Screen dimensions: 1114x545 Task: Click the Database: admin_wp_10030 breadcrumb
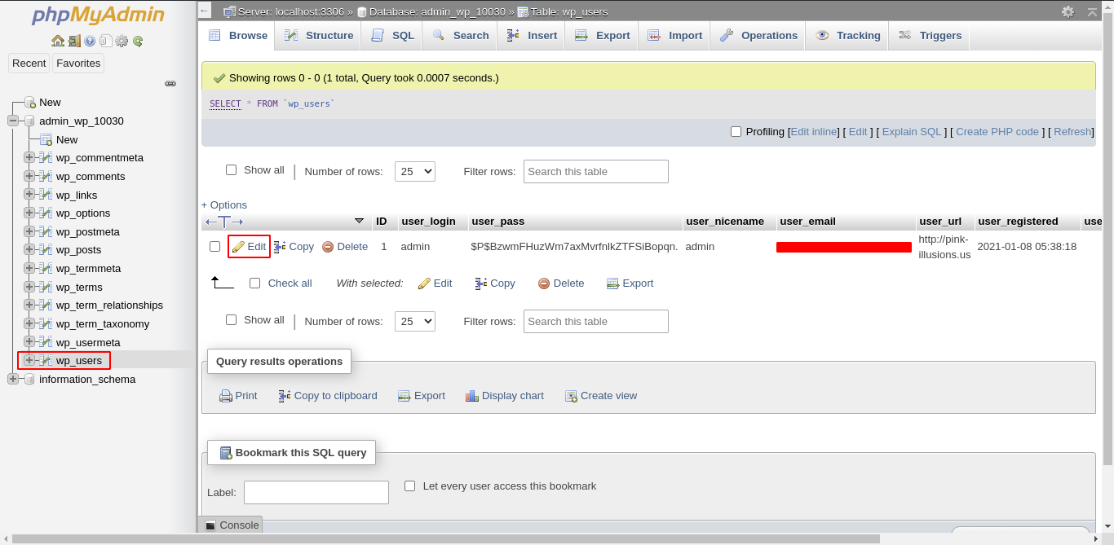tap(437, 11)
